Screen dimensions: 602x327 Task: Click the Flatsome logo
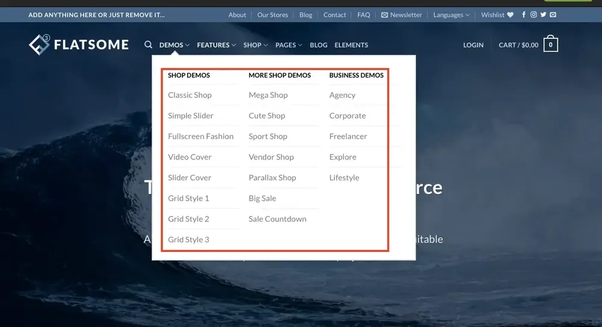click(79, 44)
